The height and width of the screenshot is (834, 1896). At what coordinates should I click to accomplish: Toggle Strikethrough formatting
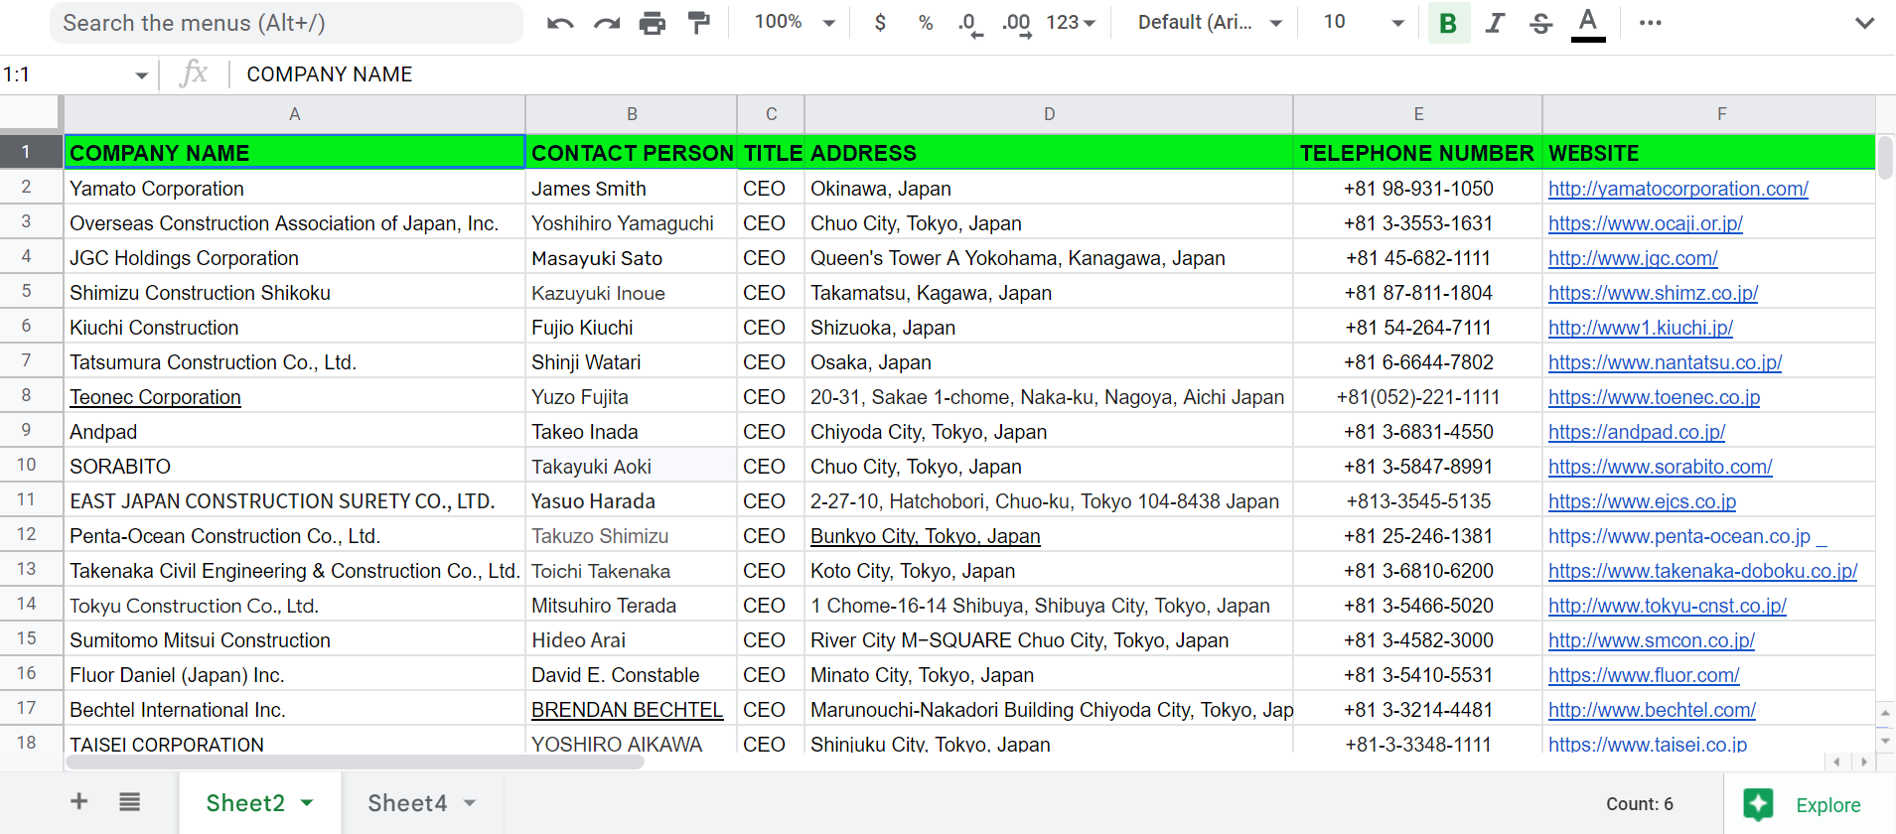pos(1540,23)
